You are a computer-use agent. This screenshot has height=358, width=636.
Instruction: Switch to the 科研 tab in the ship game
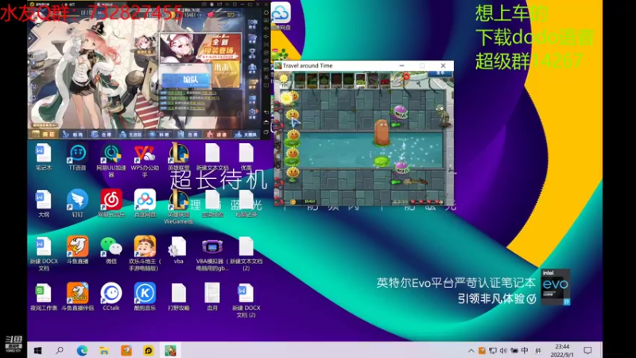(x=160, y=134)
